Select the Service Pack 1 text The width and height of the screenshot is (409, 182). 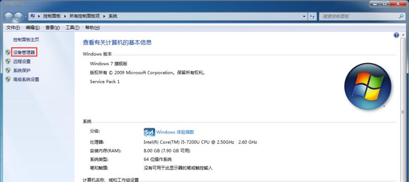(105, 81)
